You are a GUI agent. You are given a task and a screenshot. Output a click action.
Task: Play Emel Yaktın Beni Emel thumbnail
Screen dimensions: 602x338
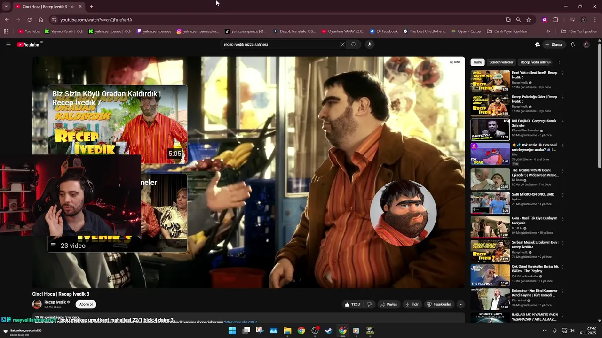pos(490,81)
